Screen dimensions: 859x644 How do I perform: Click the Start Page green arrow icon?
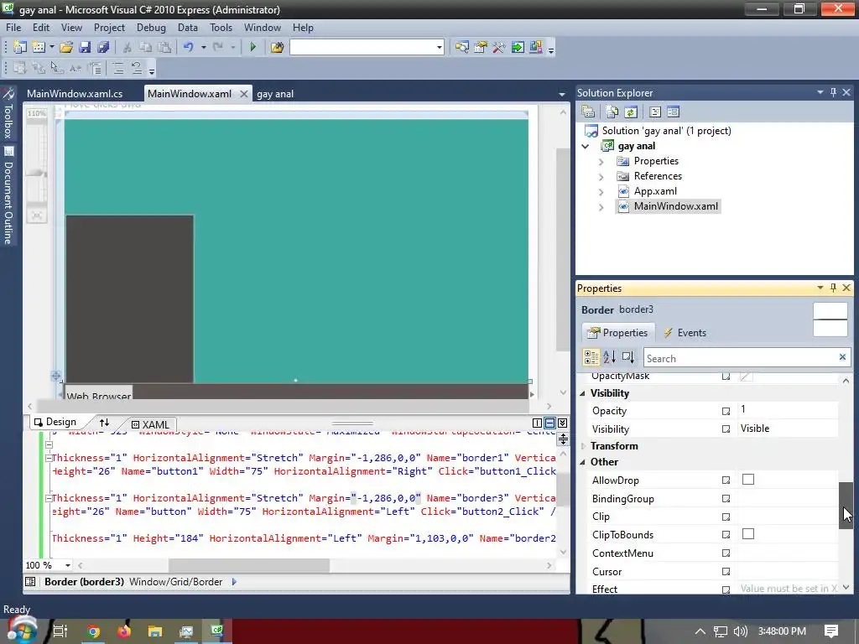pos(517,48)
